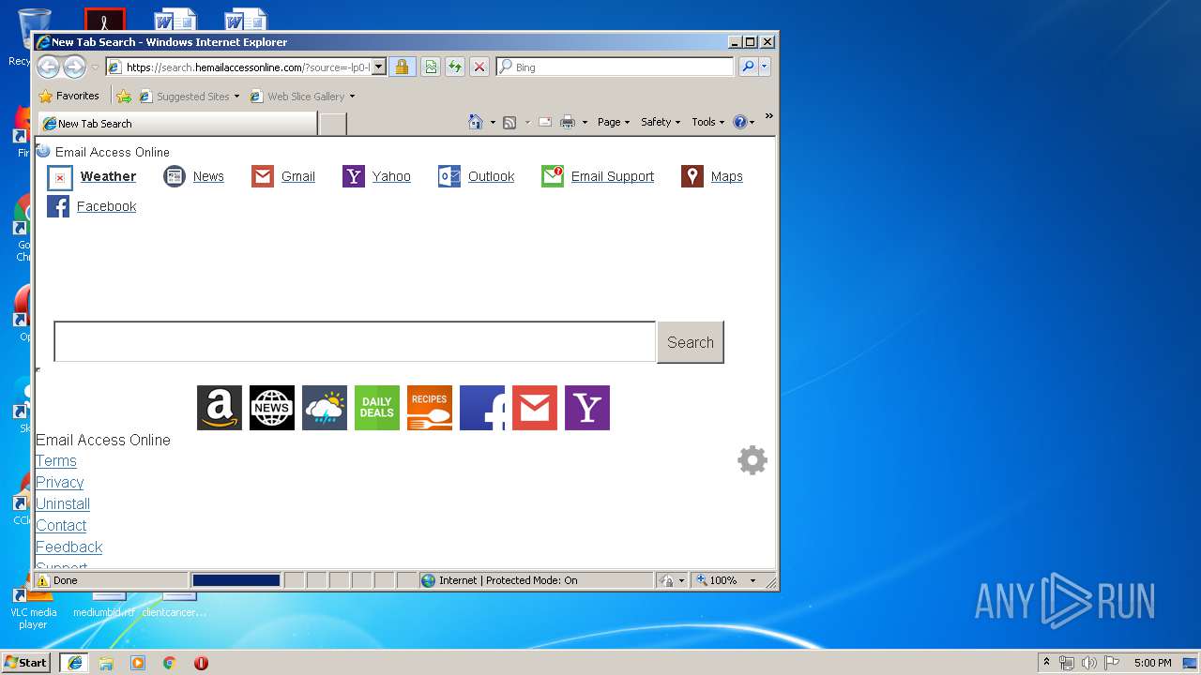Click the Search button
The image size is (1201, 675).
click(x=691, y=342)
